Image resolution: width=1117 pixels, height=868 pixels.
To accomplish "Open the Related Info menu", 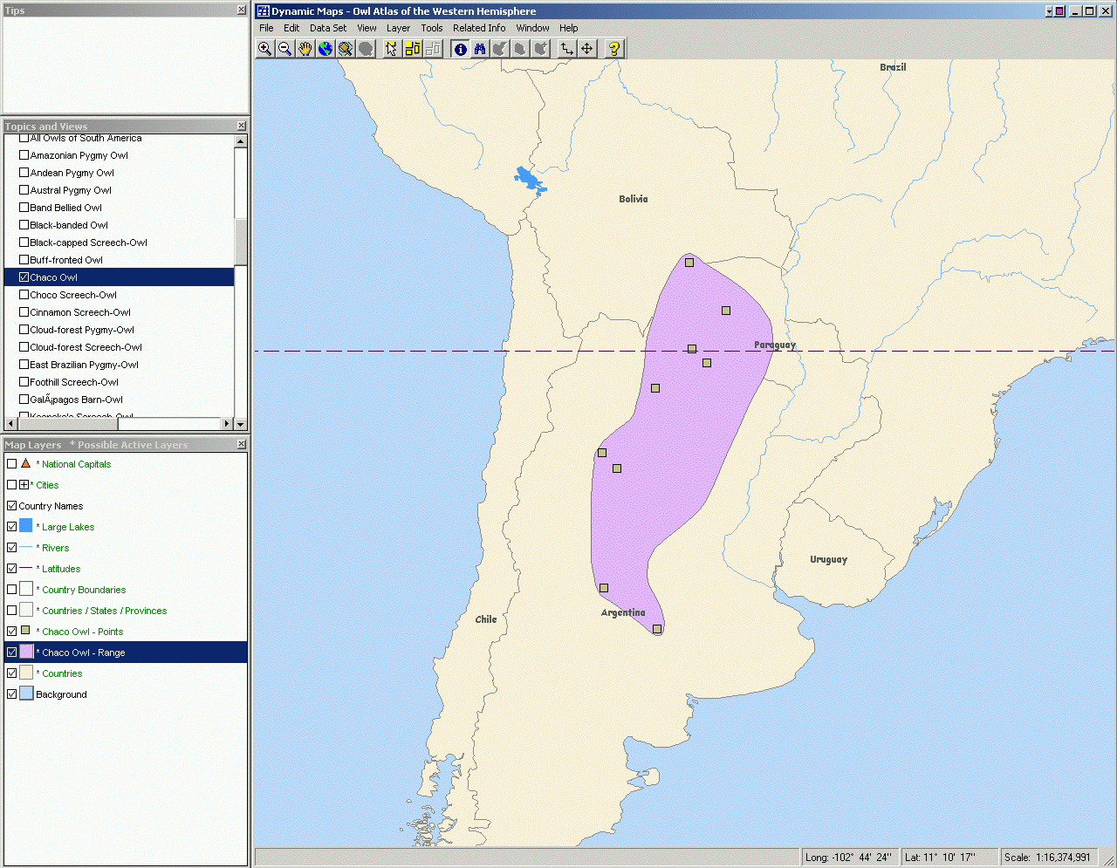I will 478,28.
